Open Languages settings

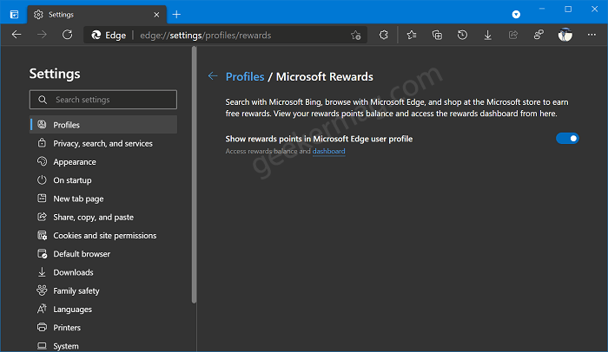pos(103,309)
